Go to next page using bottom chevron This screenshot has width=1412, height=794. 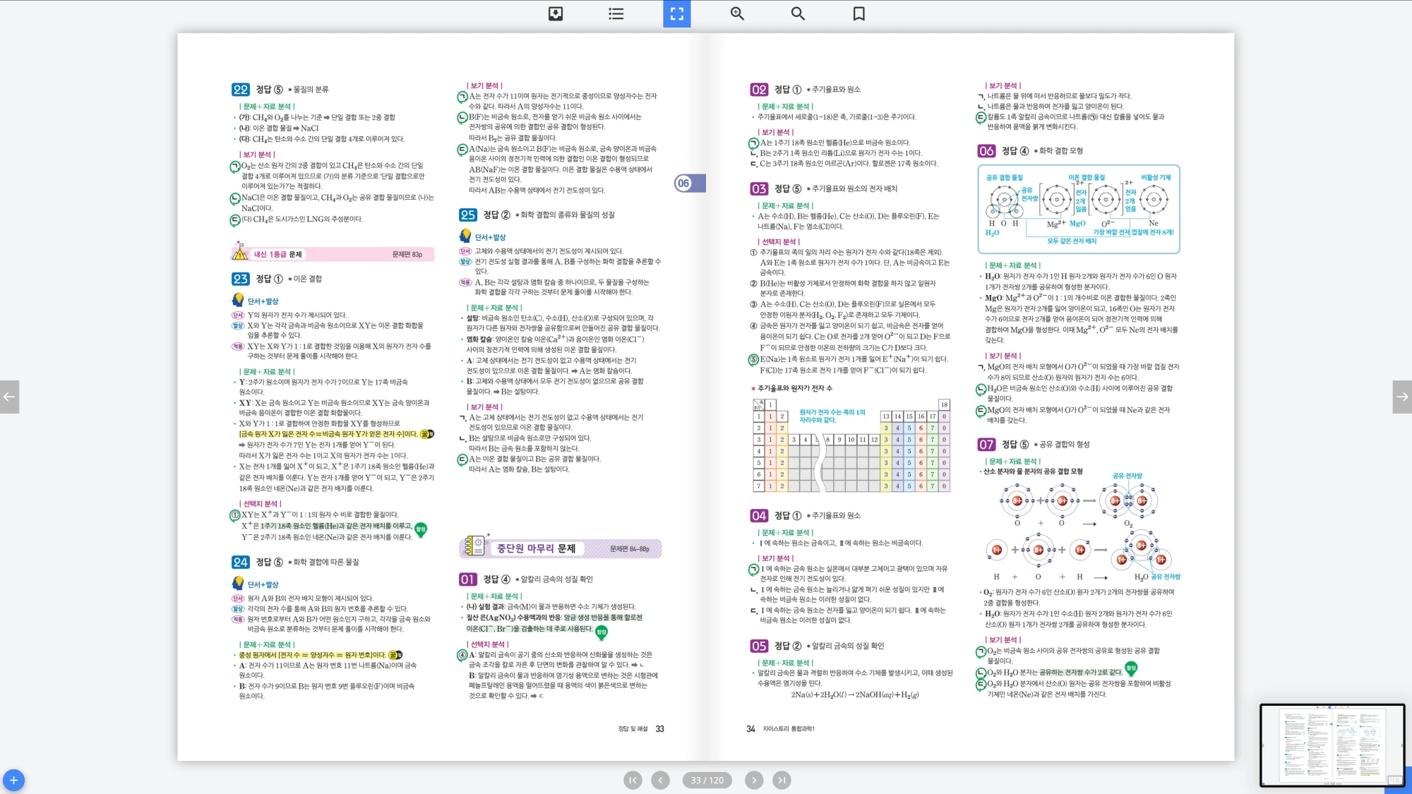point(754,780)
